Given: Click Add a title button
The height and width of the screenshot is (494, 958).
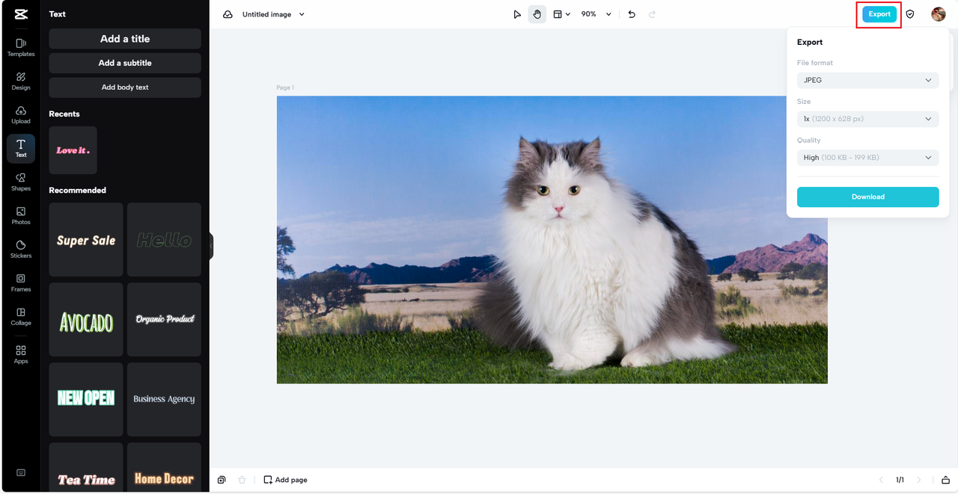Looking at the screenshot, I should 125,39.
